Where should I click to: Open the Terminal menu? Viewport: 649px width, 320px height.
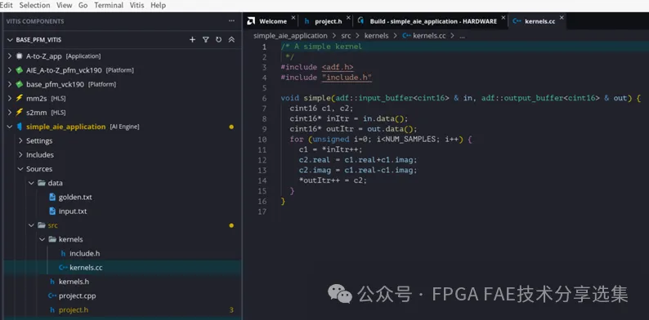click(109, 6)
